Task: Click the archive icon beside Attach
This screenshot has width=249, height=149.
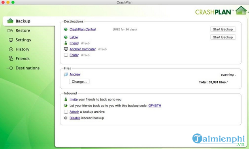Action: [66, 112]
